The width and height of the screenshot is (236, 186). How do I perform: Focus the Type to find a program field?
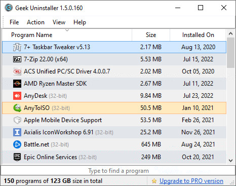point(118,171)
